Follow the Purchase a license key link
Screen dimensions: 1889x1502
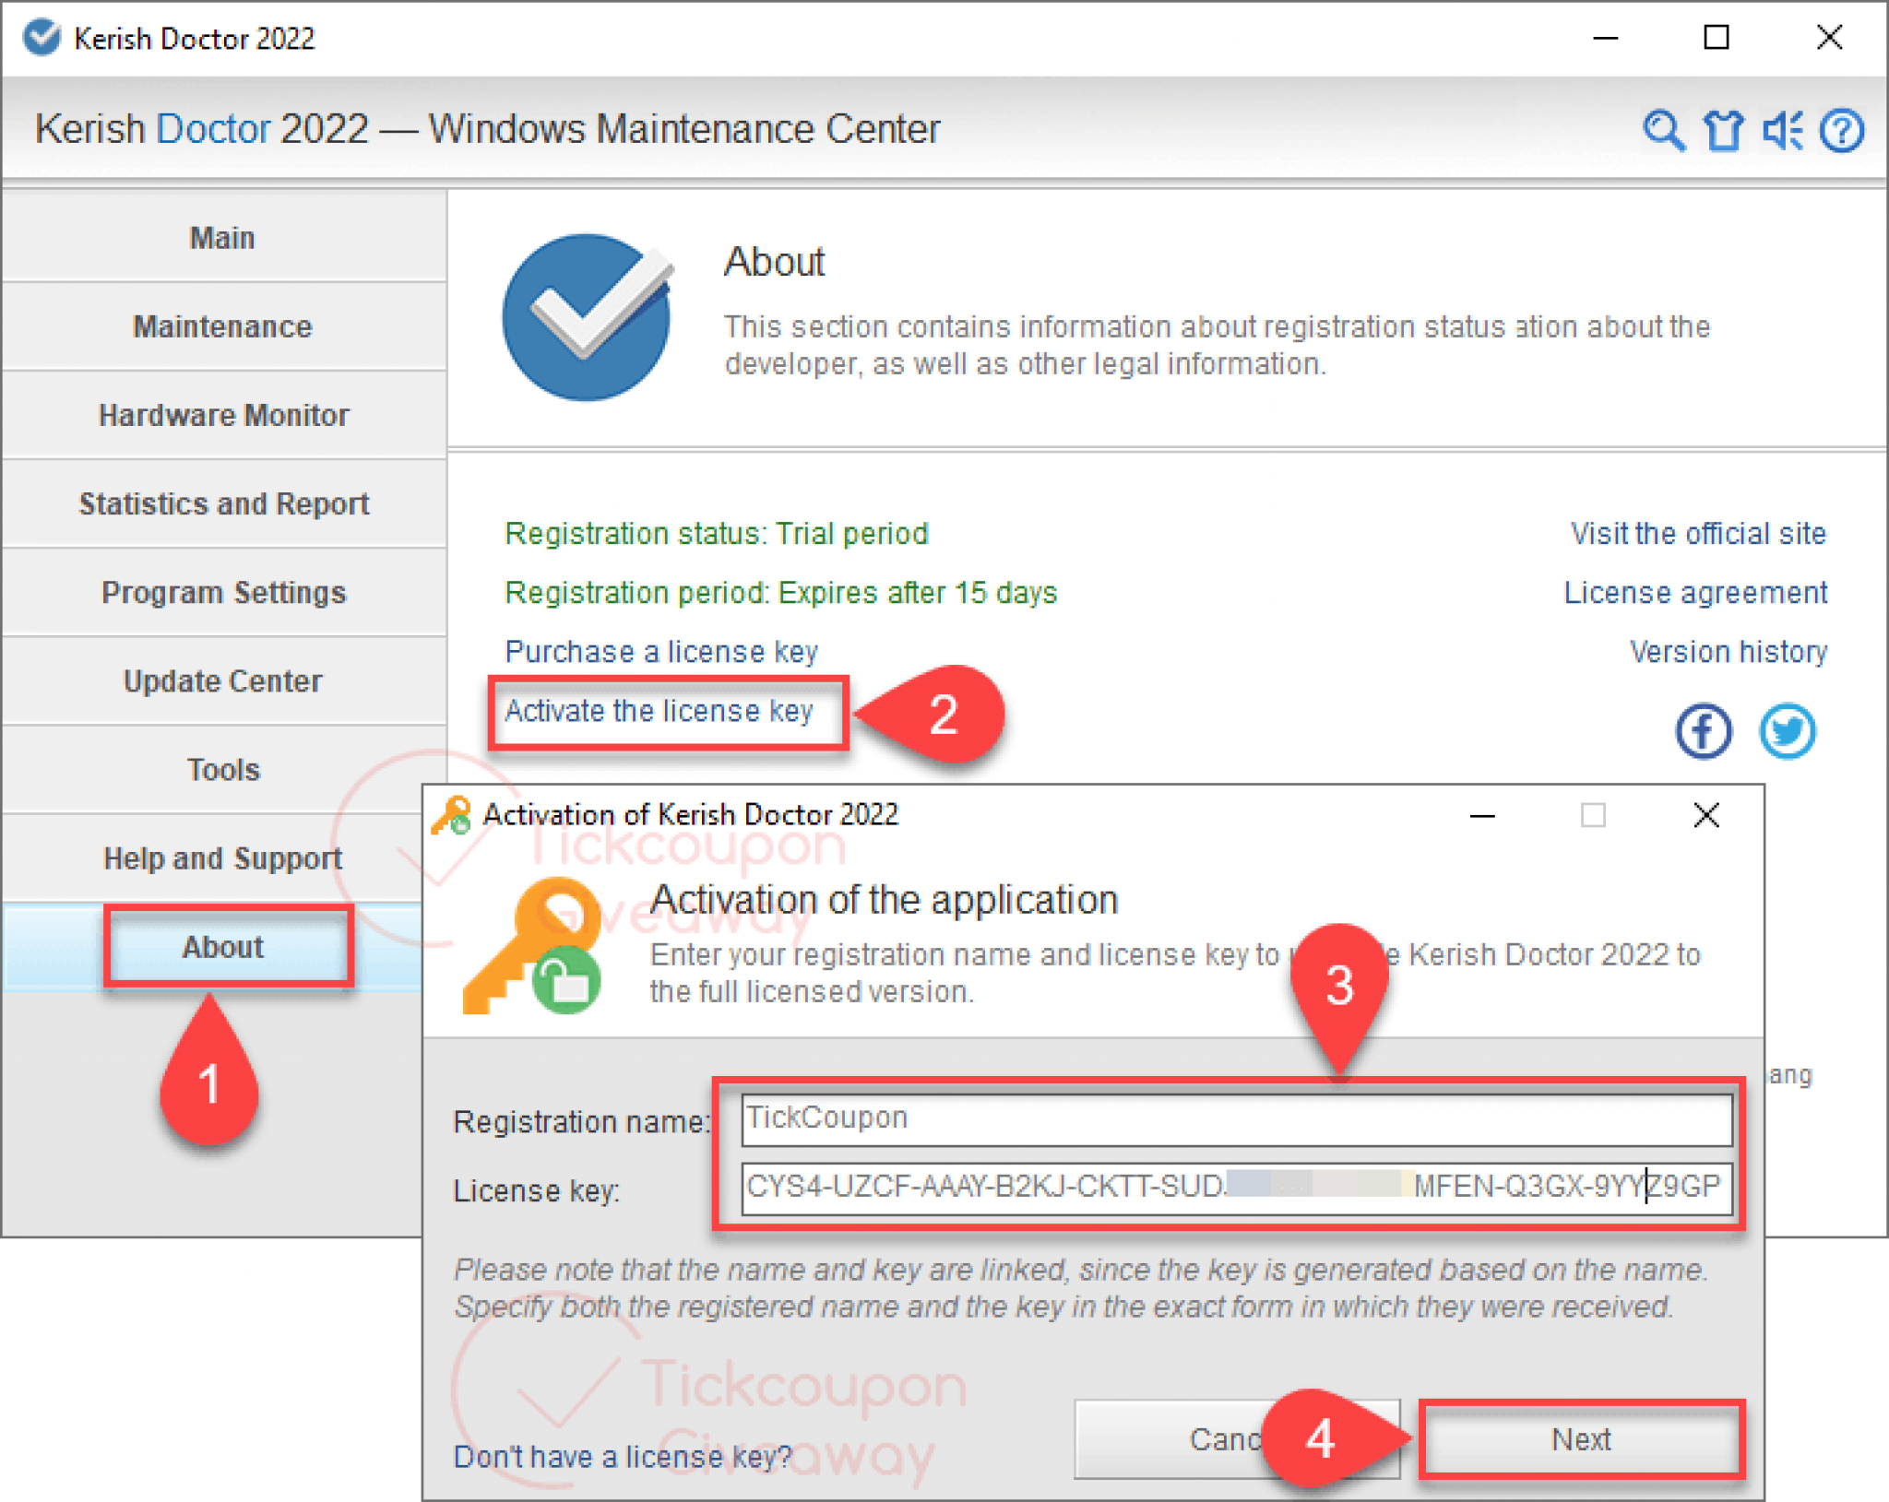[660, 652]
